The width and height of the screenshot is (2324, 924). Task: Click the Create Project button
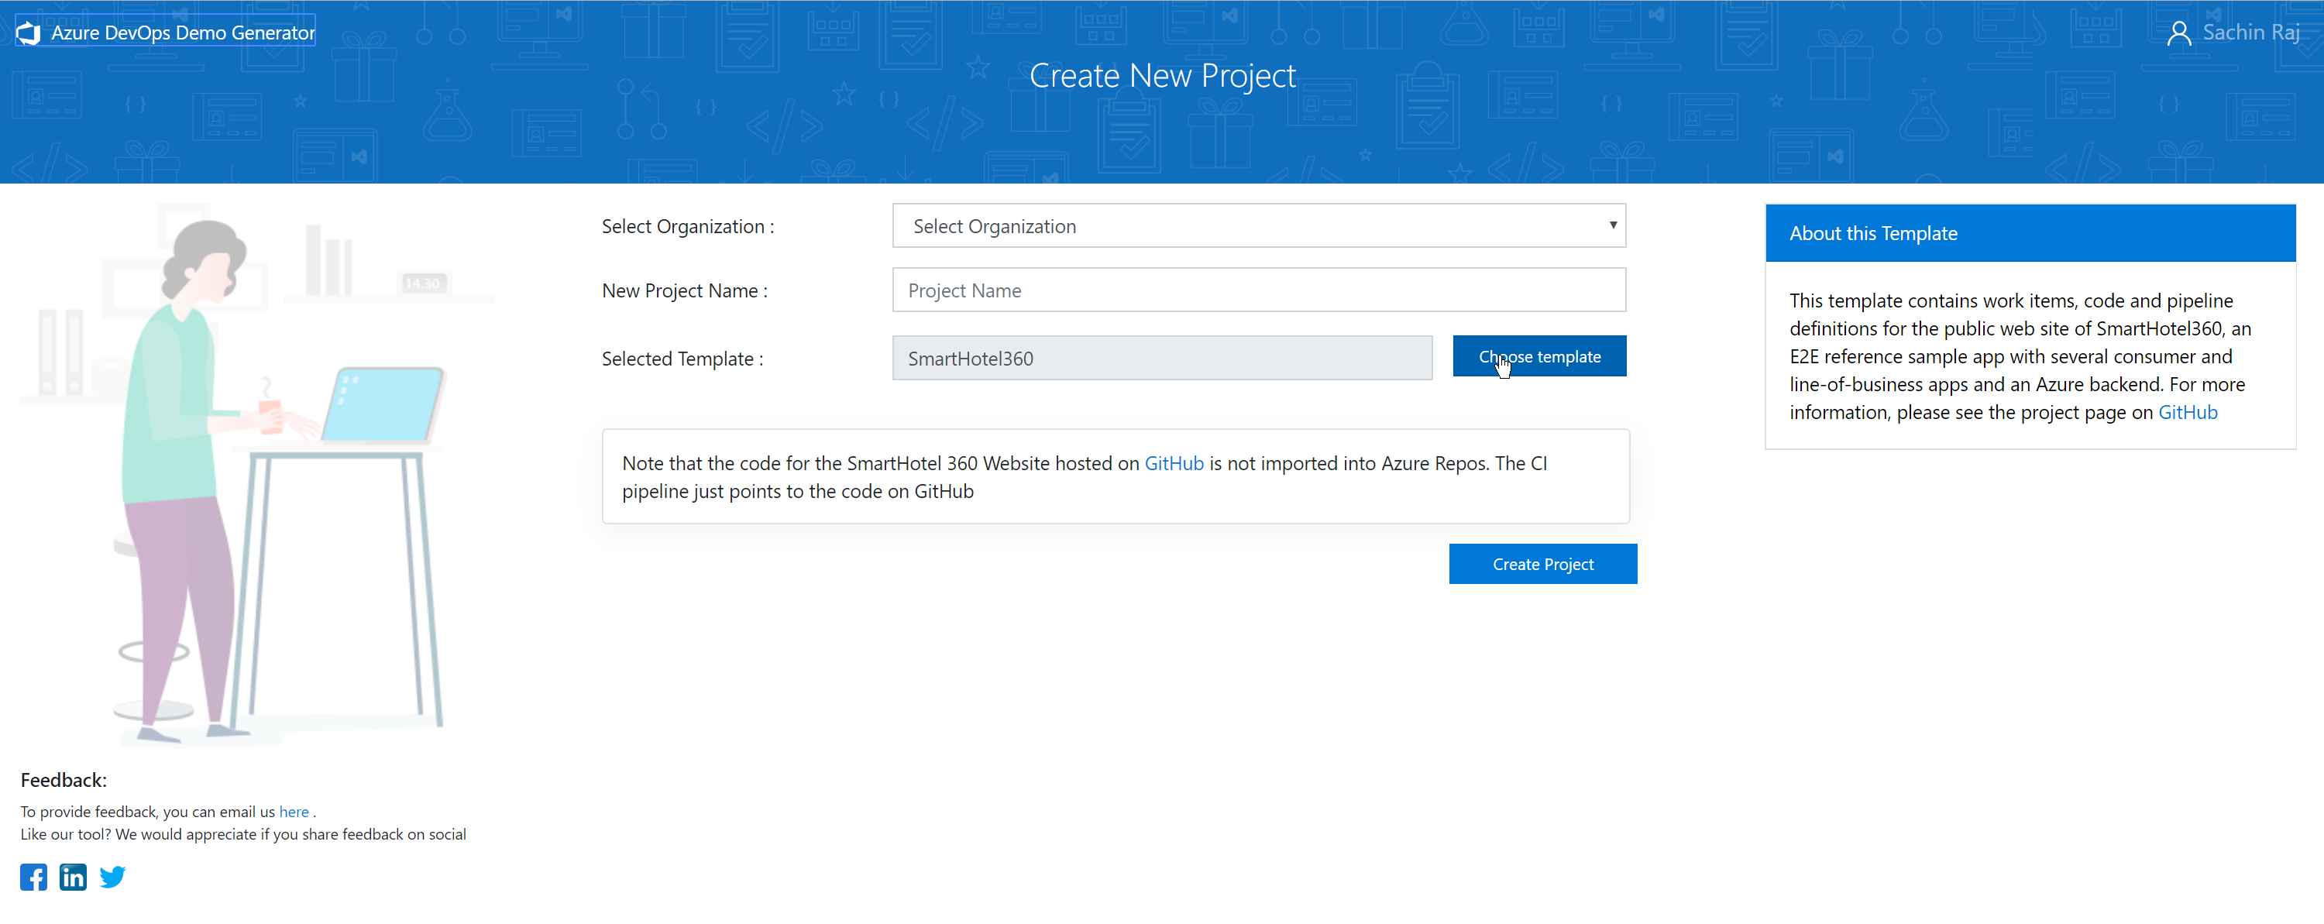pyautogui.click(x=1545, y=563)
